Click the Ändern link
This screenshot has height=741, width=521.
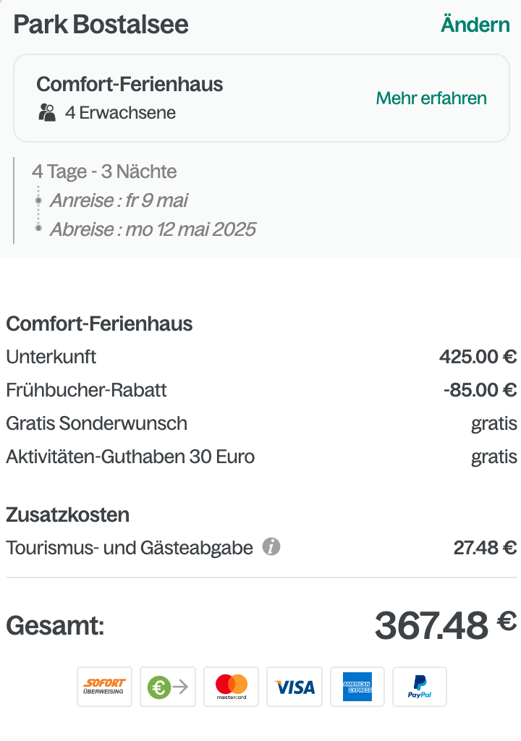(475, 25)
